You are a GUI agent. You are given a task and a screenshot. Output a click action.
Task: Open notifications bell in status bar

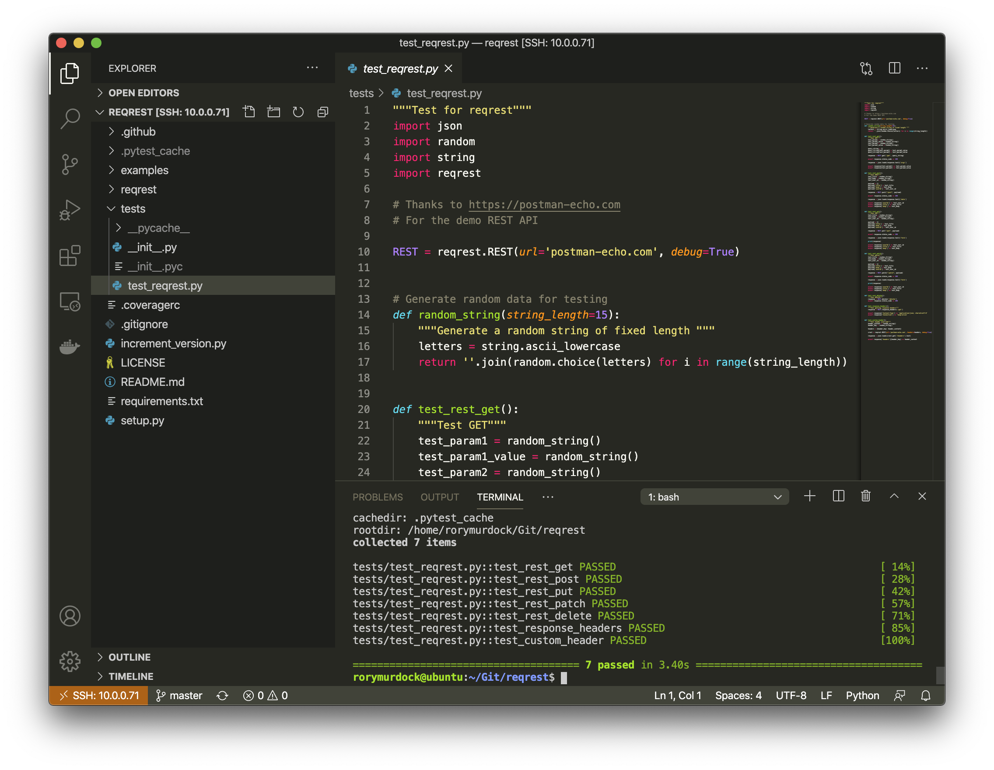click(x=926, y=695)
